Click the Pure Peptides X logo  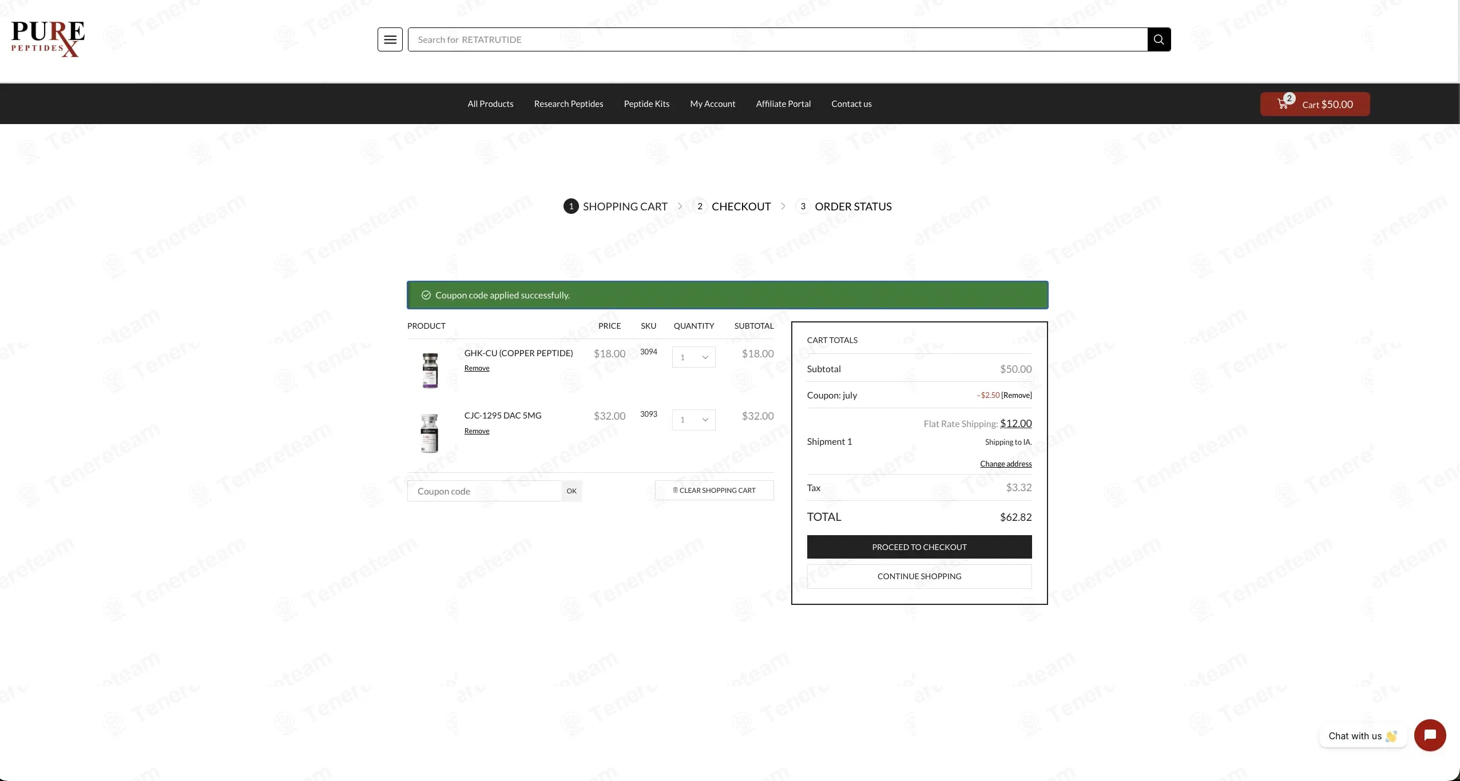(x=48, y=39)
